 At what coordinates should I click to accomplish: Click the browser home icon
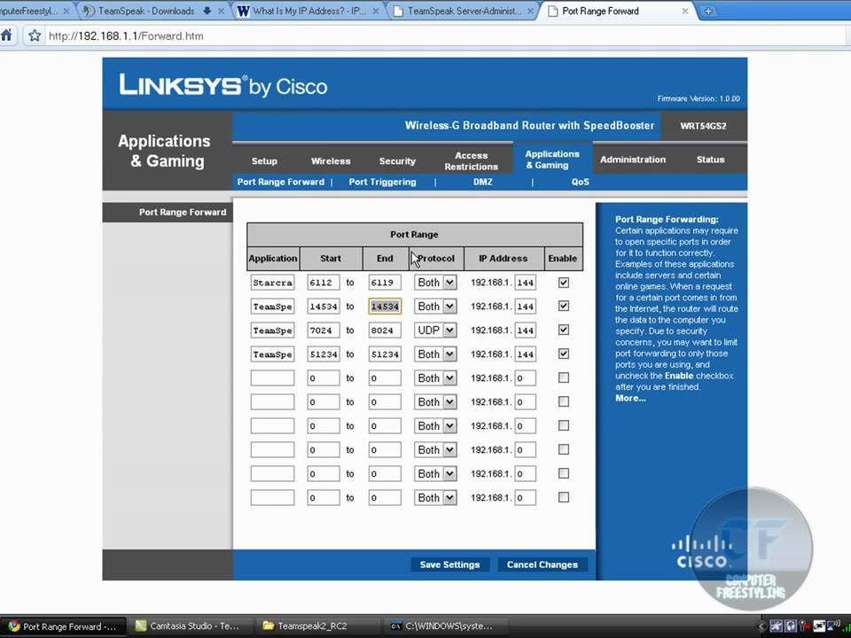(6, 35)
